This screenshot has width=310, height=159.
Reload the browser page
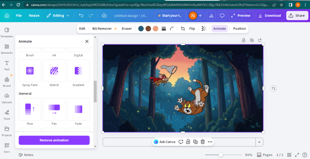(18, 5)
